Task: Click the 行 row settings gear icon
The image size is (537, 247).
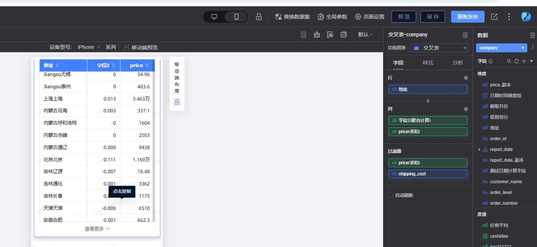Action: pos(466,78)
